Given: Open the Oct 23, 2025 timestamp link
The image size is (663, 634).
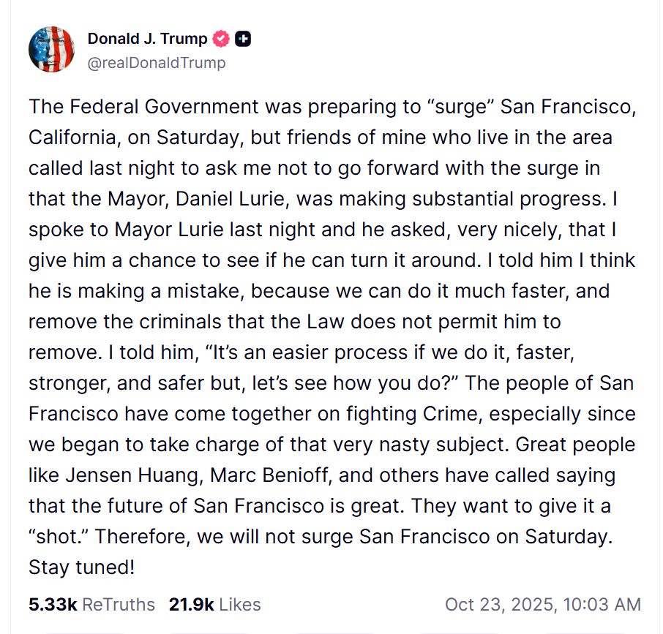Looking at the screenshot, I should point(542,605).
